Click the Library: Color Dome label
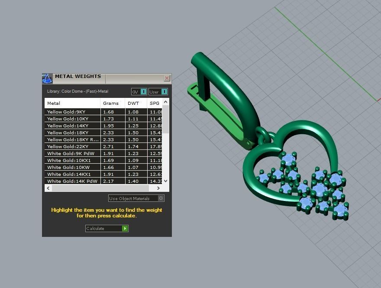381x288 pixels. point(78,91)
